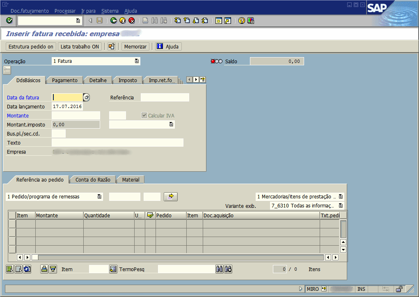The image size is (419, 297).
Task: Expand the status bar triangle arrow
Action: tap(301, 289)
